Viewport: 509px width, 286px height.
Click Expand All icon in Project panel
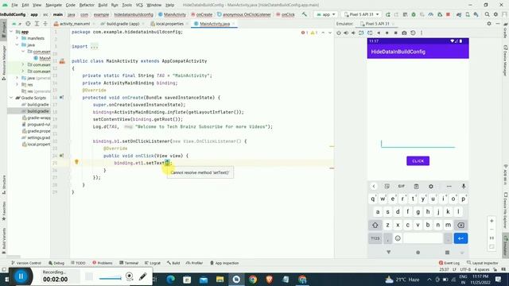(37, 24)
